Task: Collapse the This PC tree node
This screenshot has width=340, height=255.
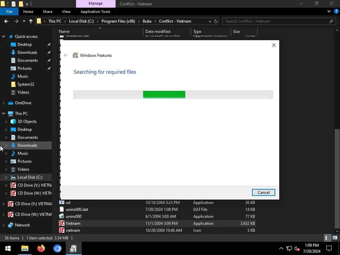Action: (3, 114)
